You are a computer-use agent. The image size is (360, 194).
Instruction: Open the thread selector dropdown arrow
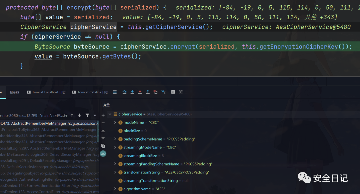click(x=95, y=116)
